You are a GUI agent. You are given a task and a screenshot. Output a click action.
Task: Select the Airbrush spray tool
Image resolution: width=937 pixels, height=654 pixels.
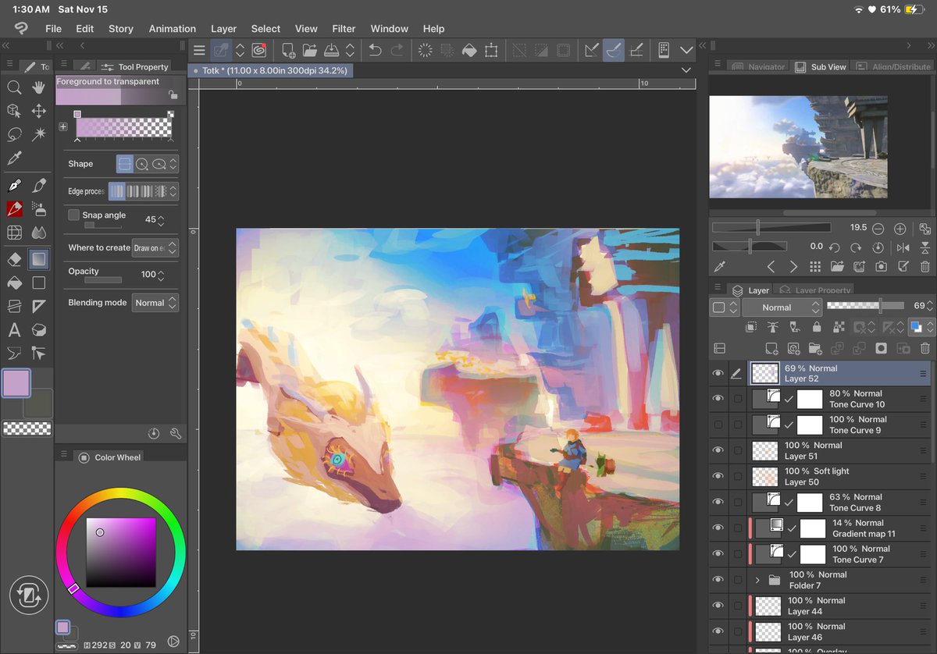click(39, 208)
